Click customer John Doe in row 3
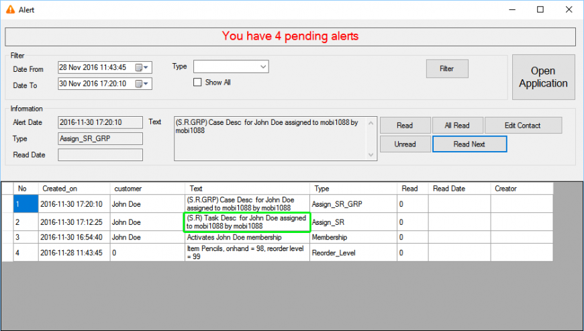 coord(148,237)
